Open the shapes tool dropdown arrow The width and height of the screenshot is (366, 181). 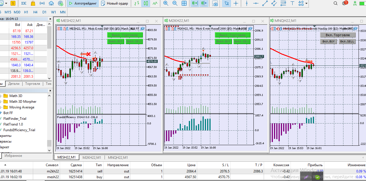[307, 3]
